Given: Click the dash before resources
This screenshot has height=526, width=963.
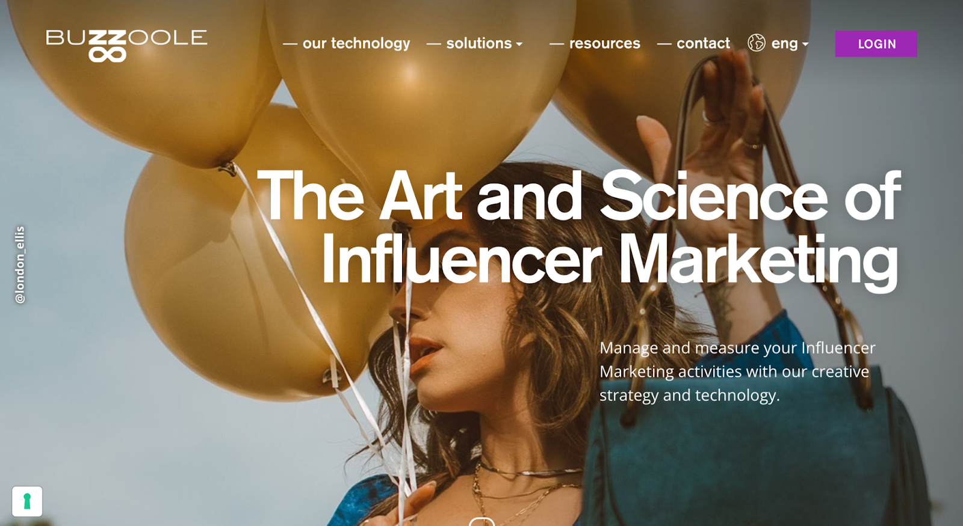Looking at the screenshot, I should (557, 44).
